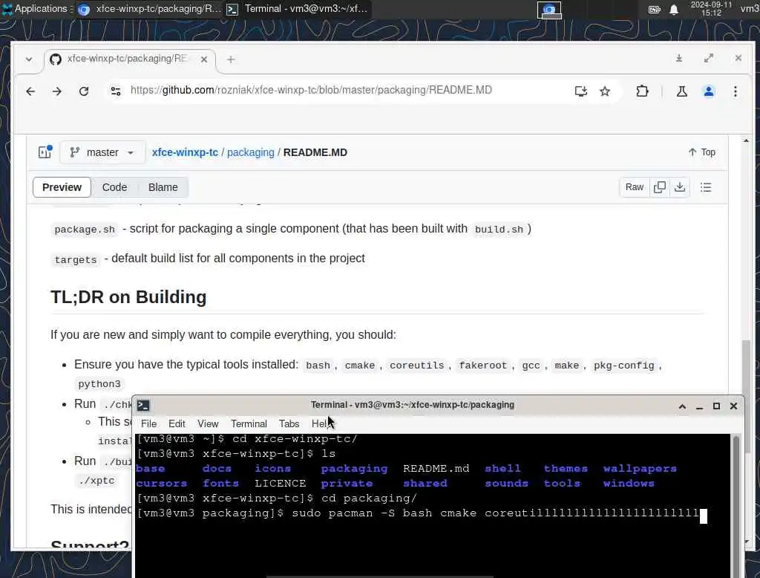Expand the browser tab search chevron

point(29,59)
